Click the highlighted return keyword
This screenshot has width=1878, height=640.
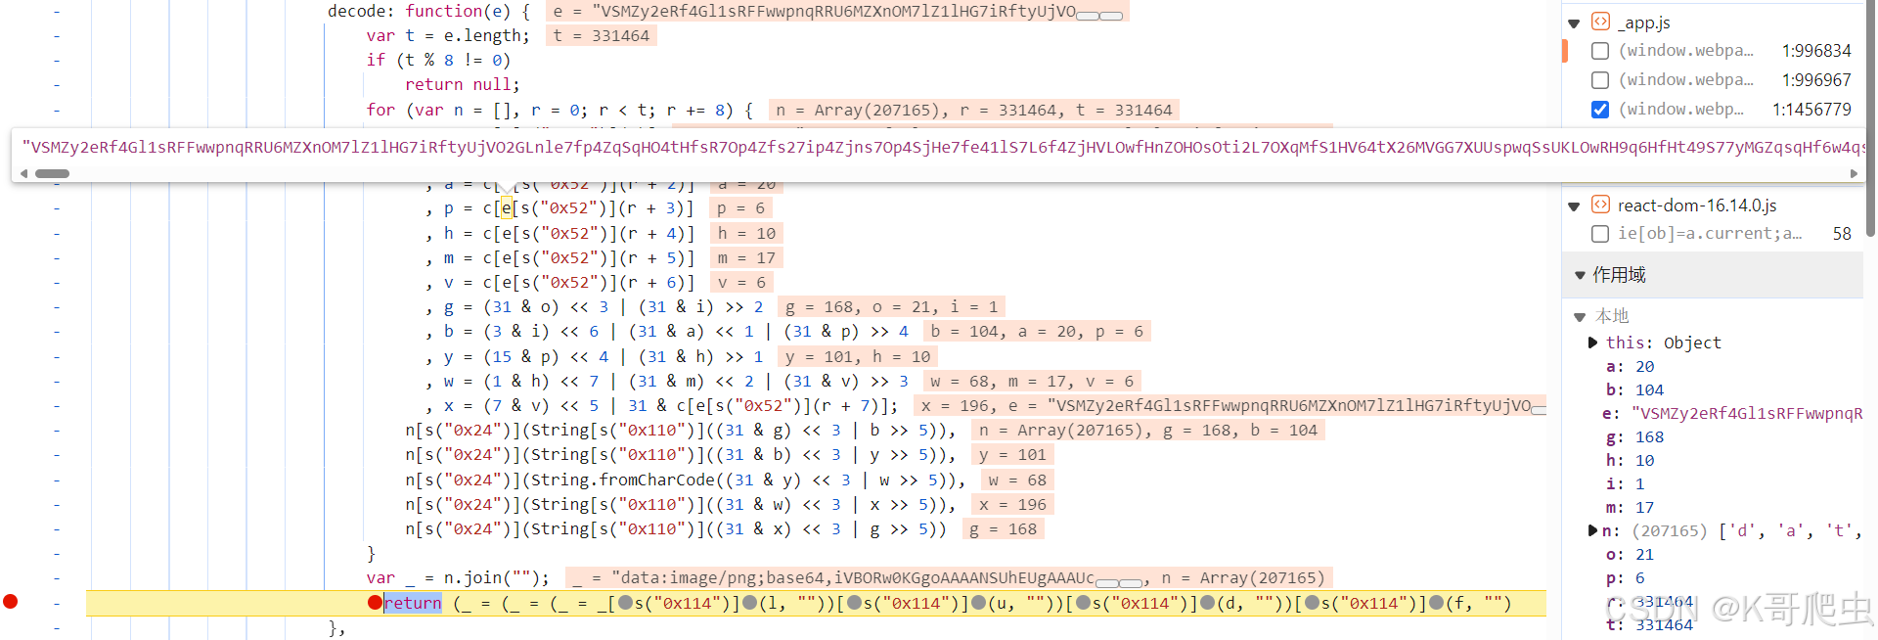413,603
